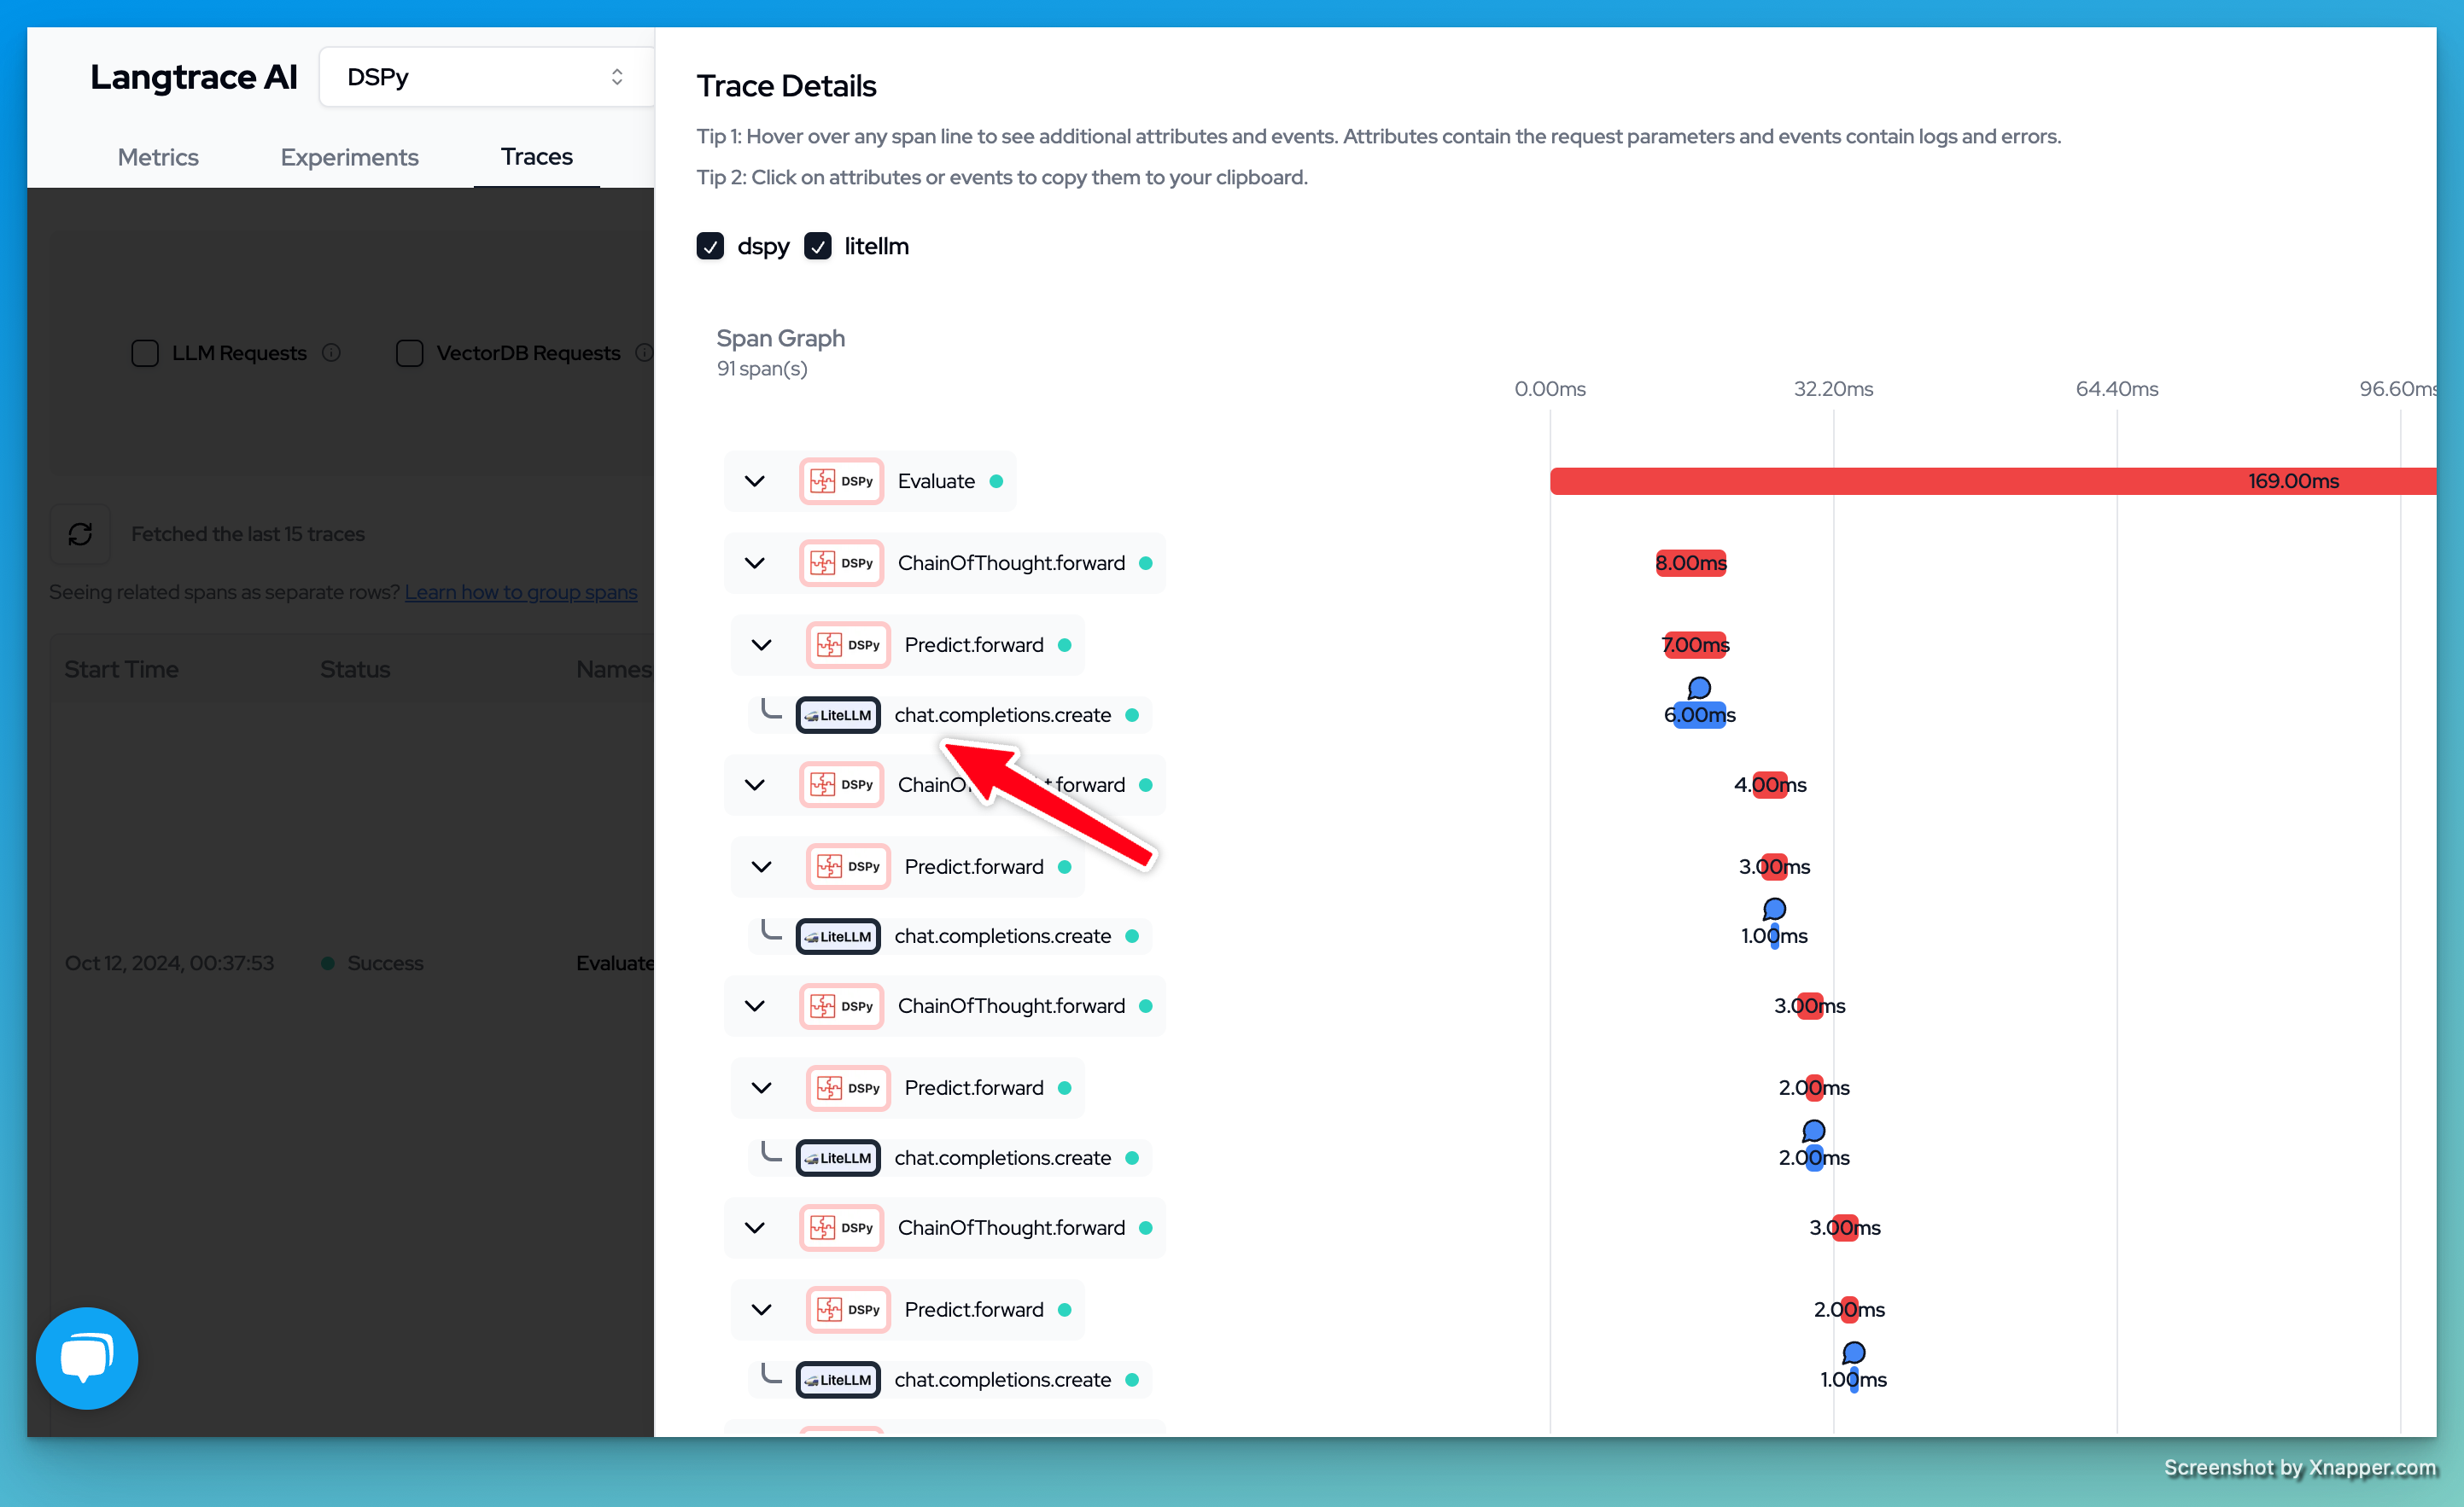Click the refresh traces icon
The height and width of the screenshot is (1507, 2464).
(80, 533)
